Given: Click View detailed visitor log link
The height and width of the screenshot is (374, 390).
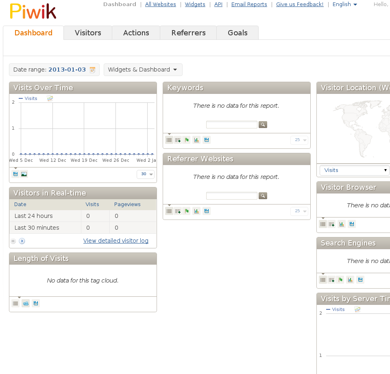Looking at the screenshot, I should [x=116, y=241].
